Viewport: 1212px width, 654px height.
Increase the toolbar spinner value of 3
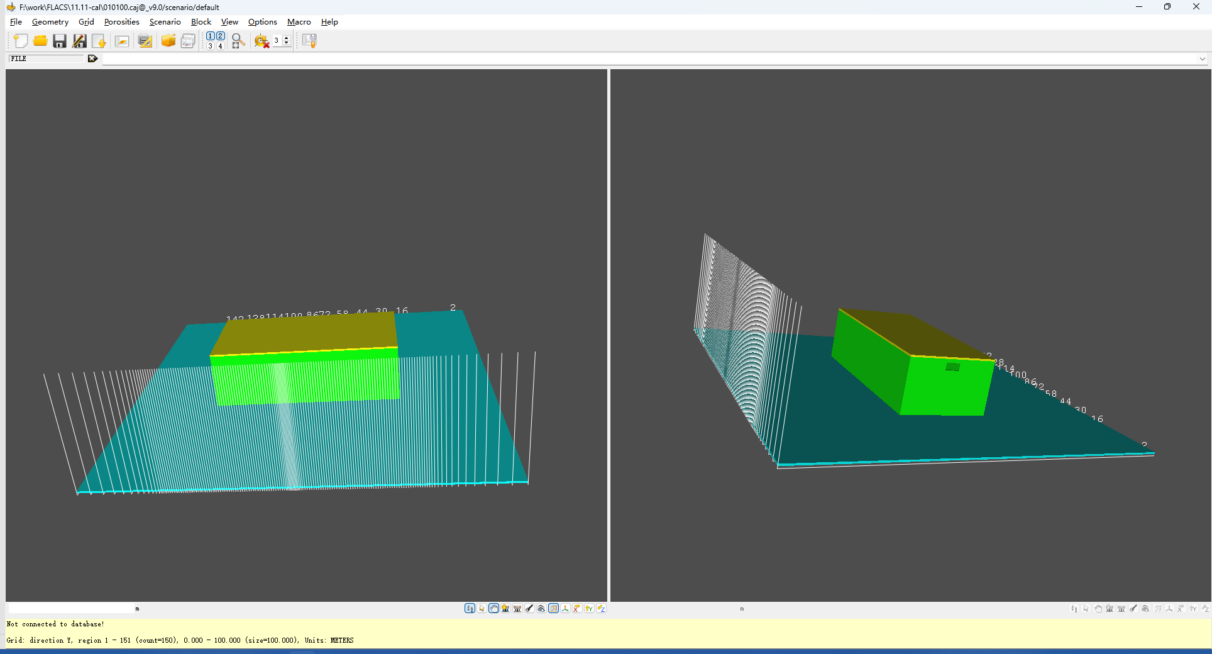[287, 38]
